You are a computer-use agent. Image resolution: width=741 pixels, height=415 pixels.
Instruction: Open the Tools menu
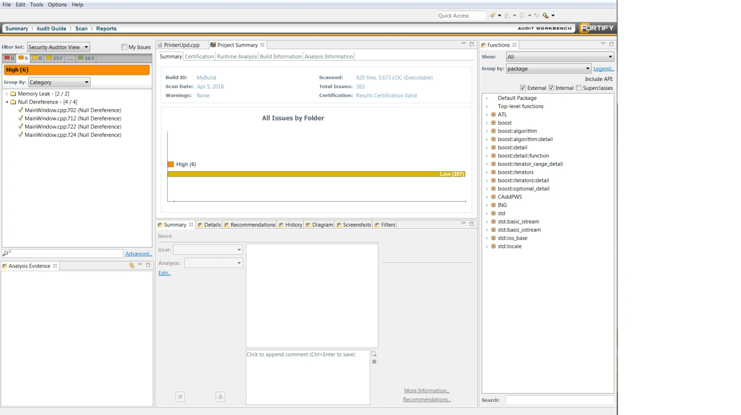[36, 5]
